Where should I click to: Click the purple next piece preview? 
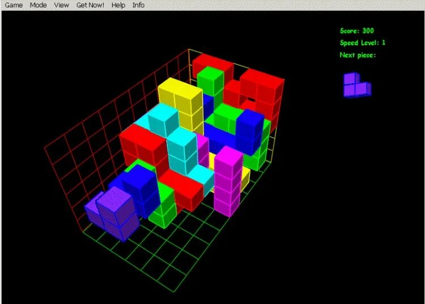click(x=357, y=85)
